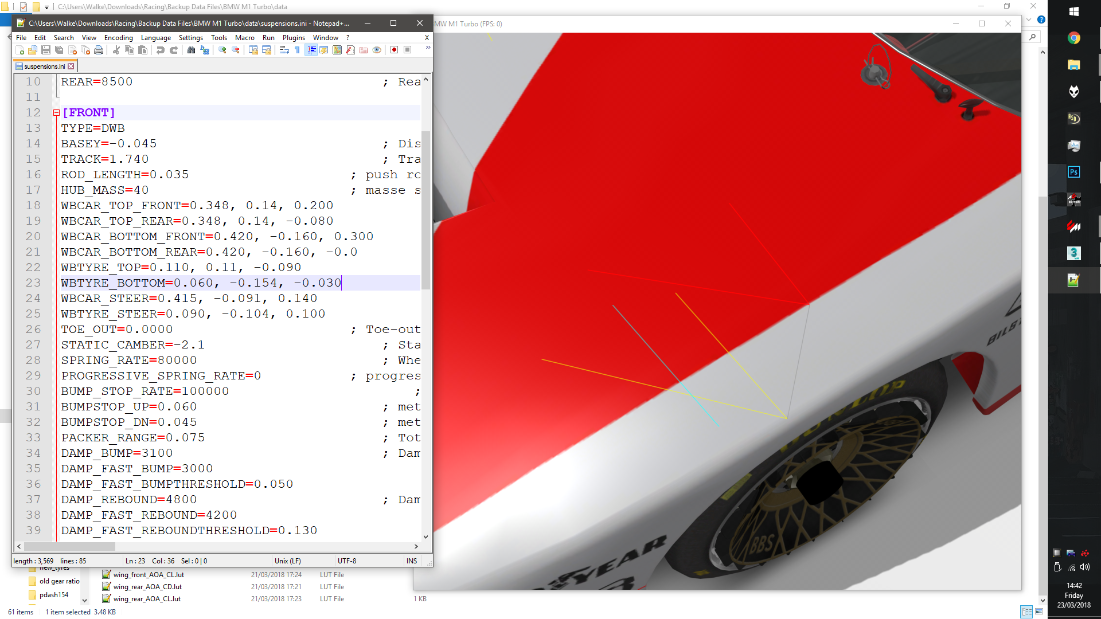Toggle synchronize horizontal scrolling icon
The height and width of the screenshot is (619, 1101).
(x=267, y=50)
